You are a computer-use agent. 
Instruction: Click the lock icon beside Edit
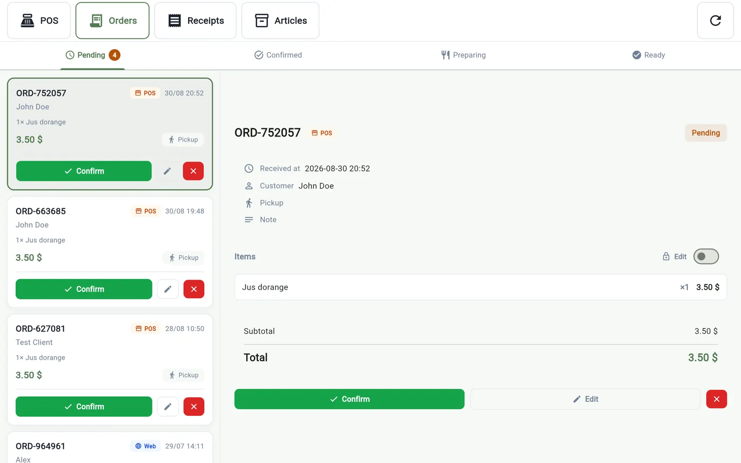(666, 257)
